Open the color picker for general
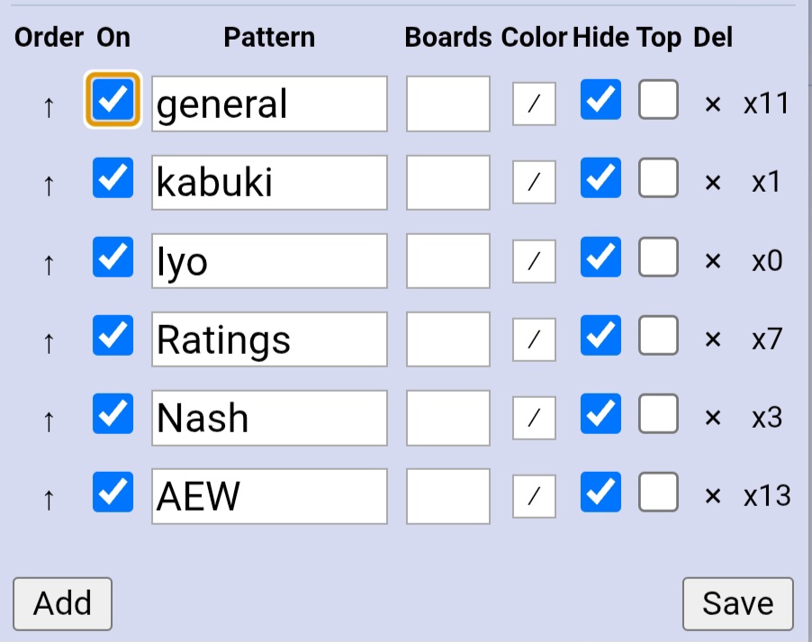 534,104
